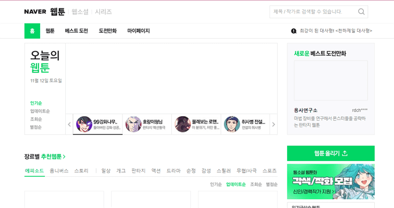Open 몰래보는 로맨 webtoon thumbnail
The width and height of the screenshot is (394, 208).
pyautogui.click(x=183, y=124)
